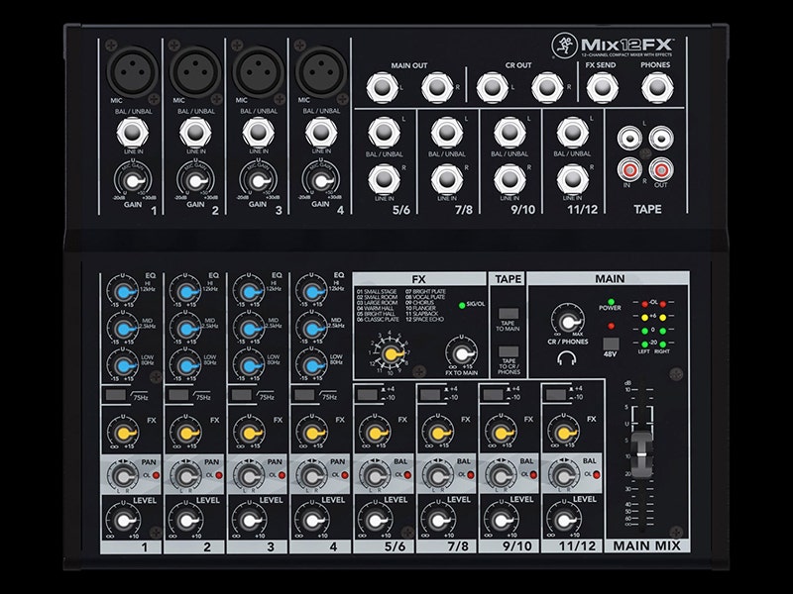The width and height of the screenshot is (793, 594).
Task: Click the MAIN OUT R jack
Action: click(437, 87)
